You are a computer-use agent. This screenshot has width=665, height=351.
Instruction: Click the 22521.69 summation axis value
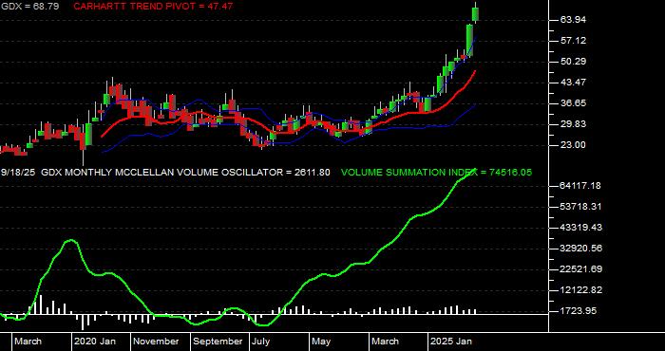coord(580,269)
